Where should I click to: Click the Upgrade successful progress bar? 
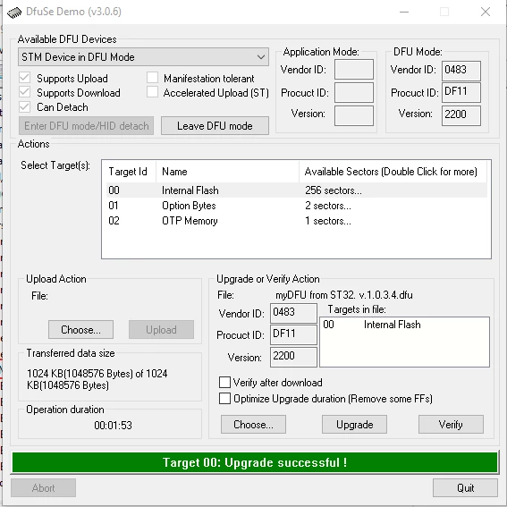click(255, 462)
